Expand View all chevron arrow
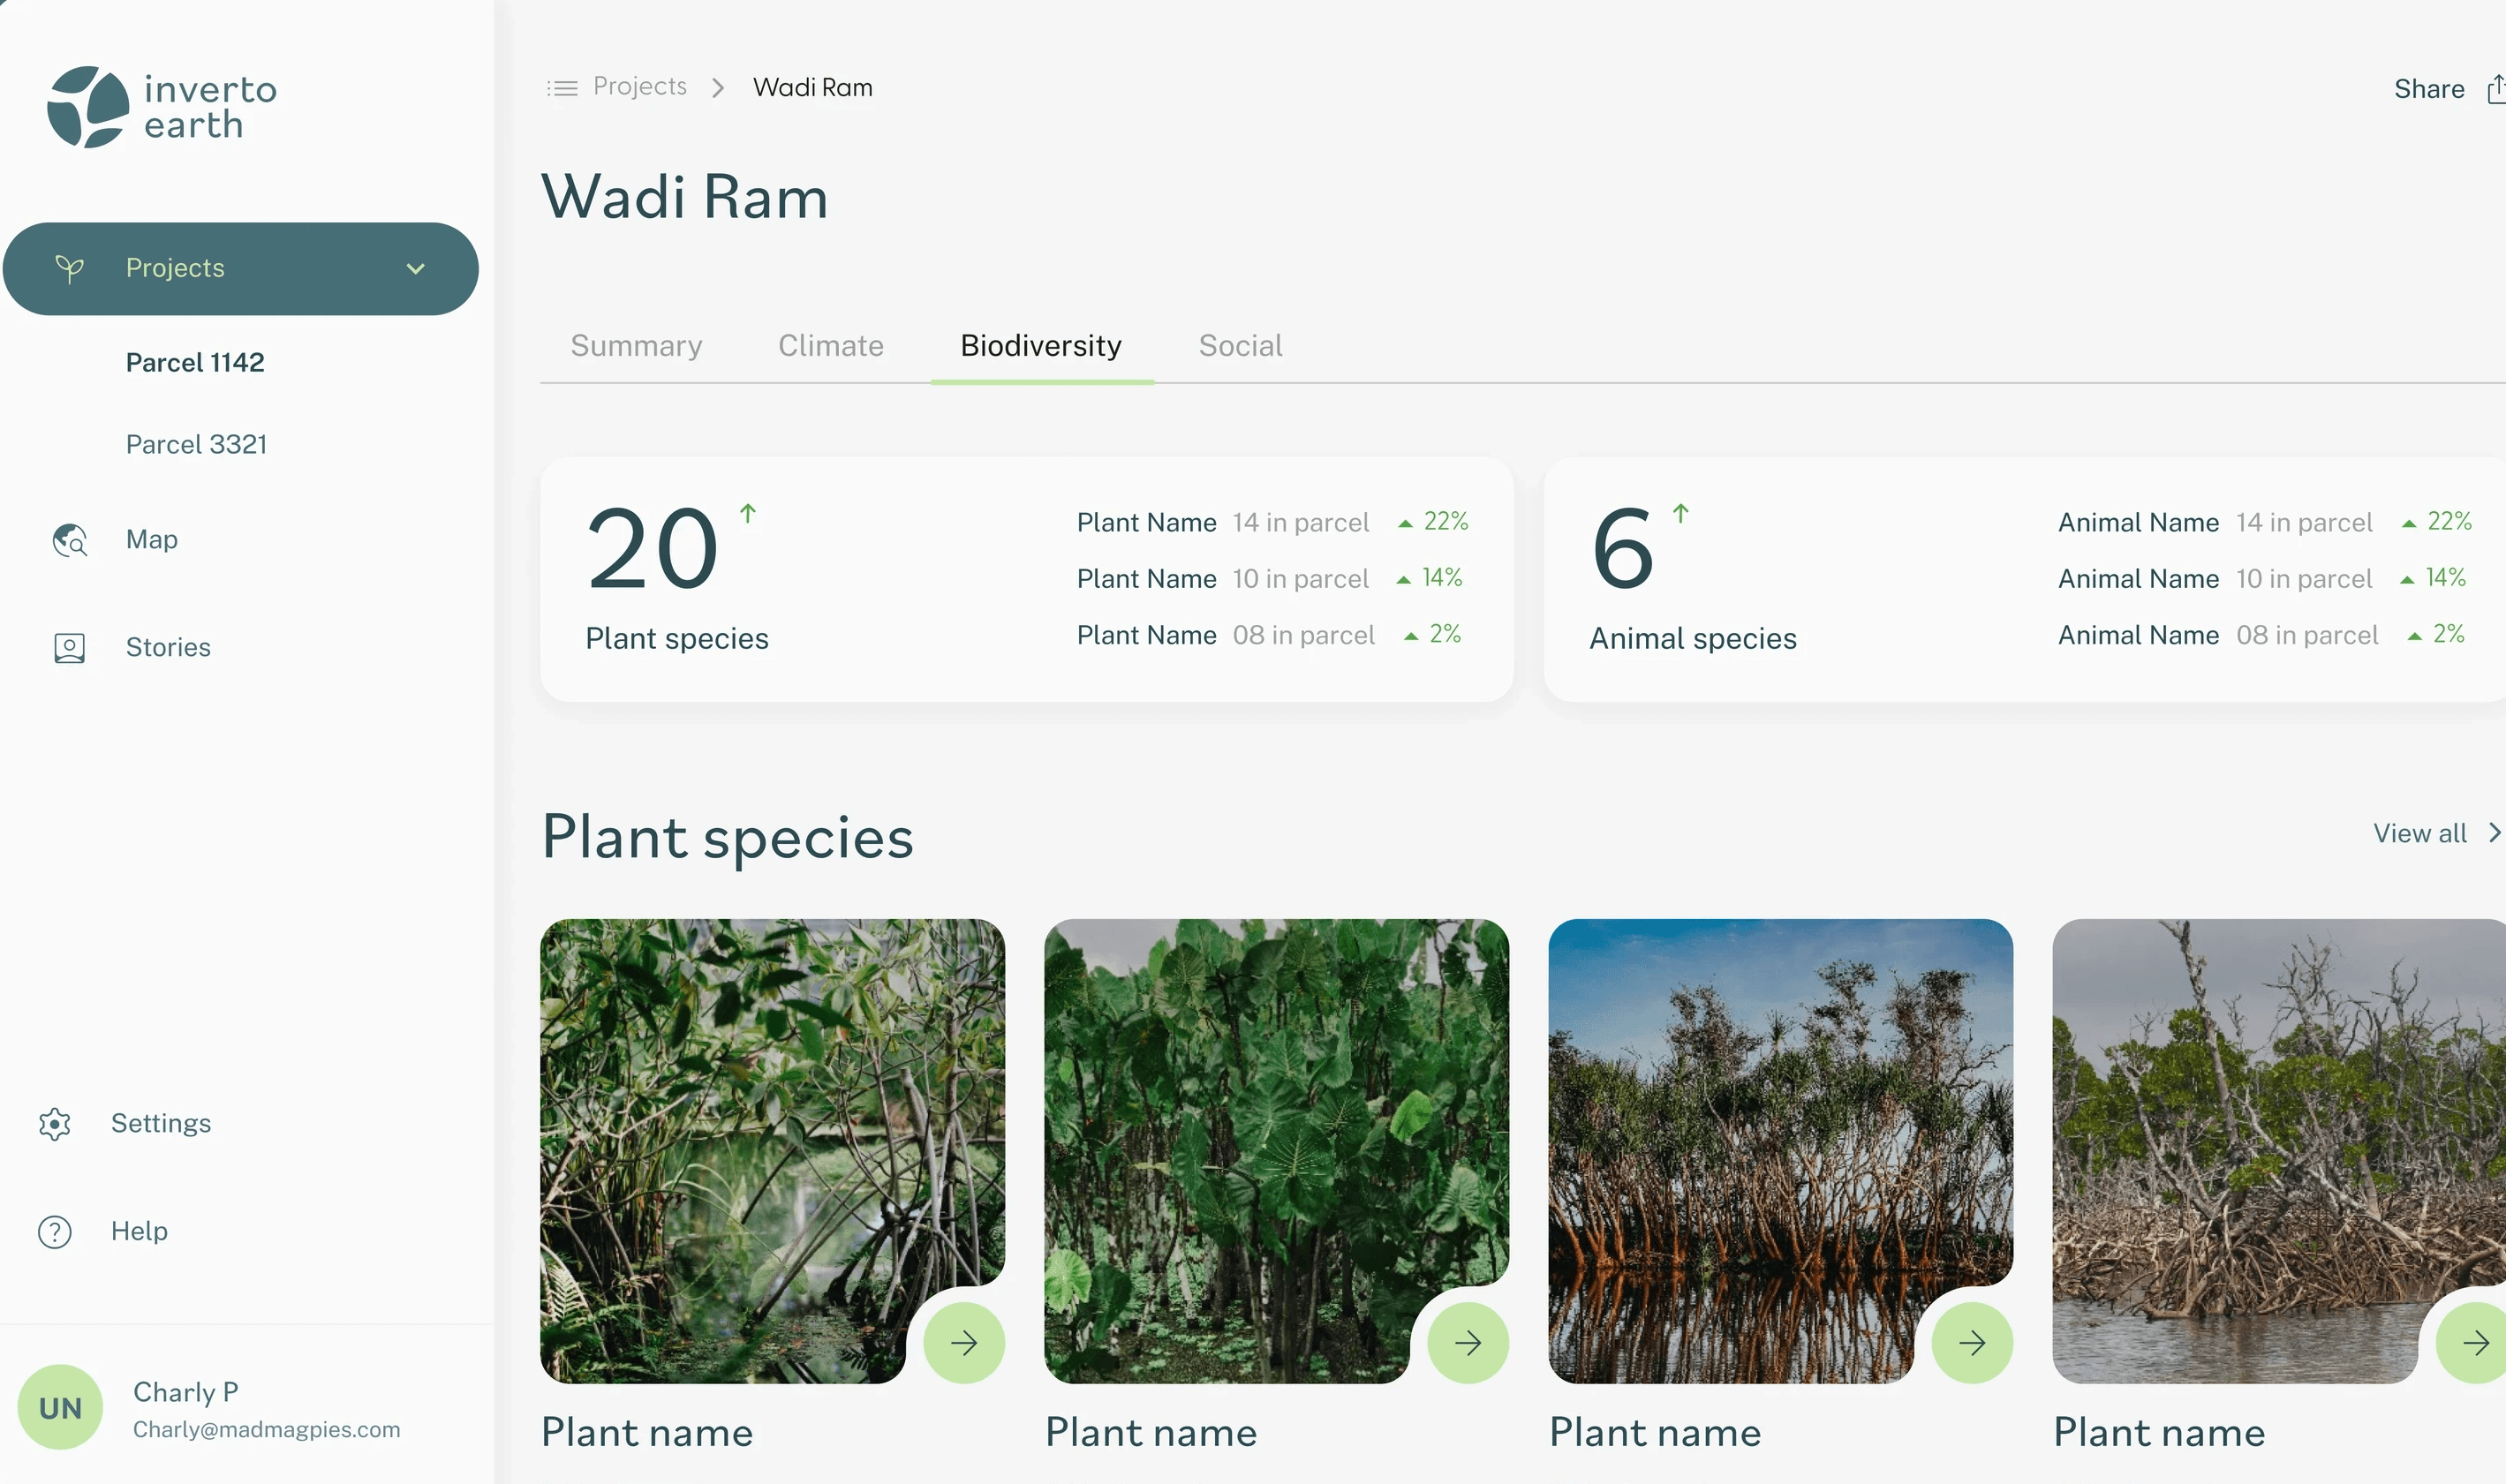 pos(2494,833)
